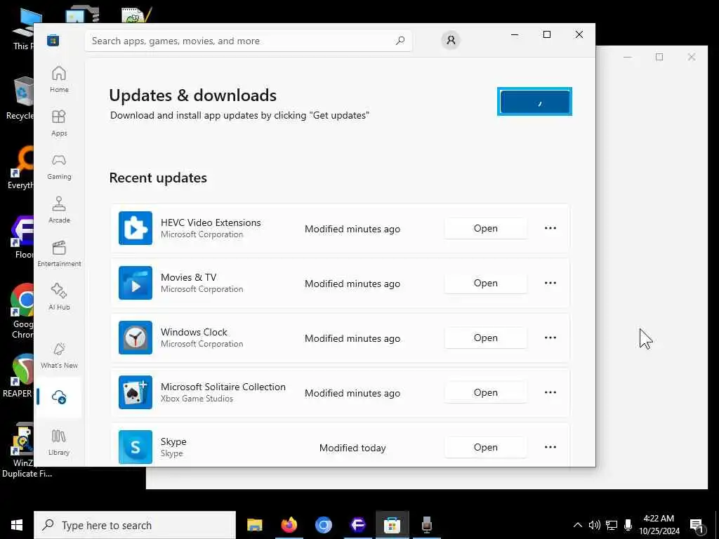Click the loading Get updates button
The width and height of the screenshot is (719, 539).
click(534, 101)
